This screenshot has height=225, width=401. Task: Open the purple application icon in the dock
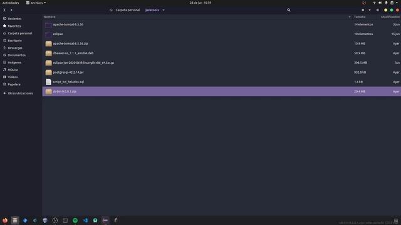coord(105,221)
